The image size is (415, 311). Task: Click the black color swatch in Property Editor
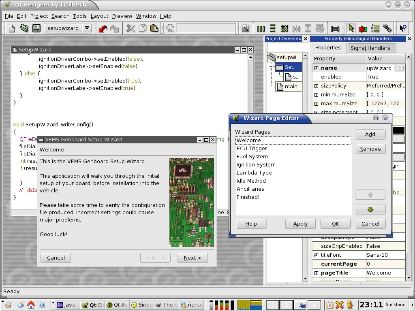pyautogui.click(x=398, y=130)
